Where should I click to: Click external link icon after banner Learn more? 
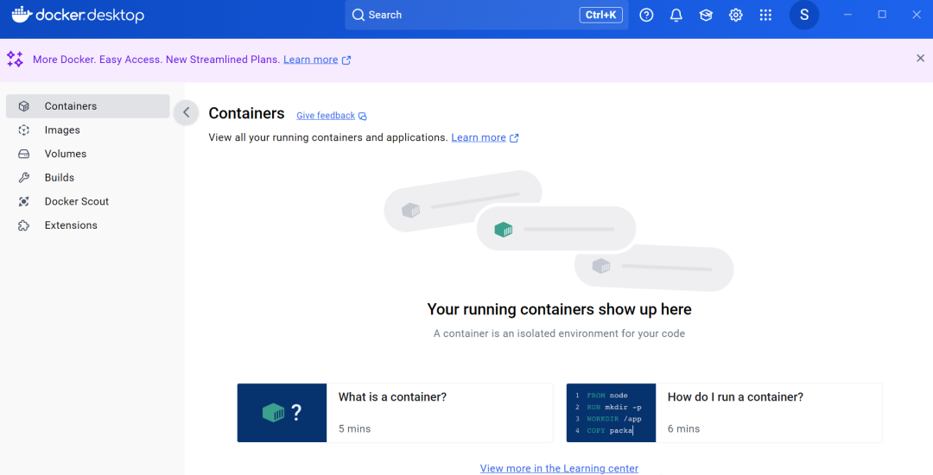click(x=346, y=60)
